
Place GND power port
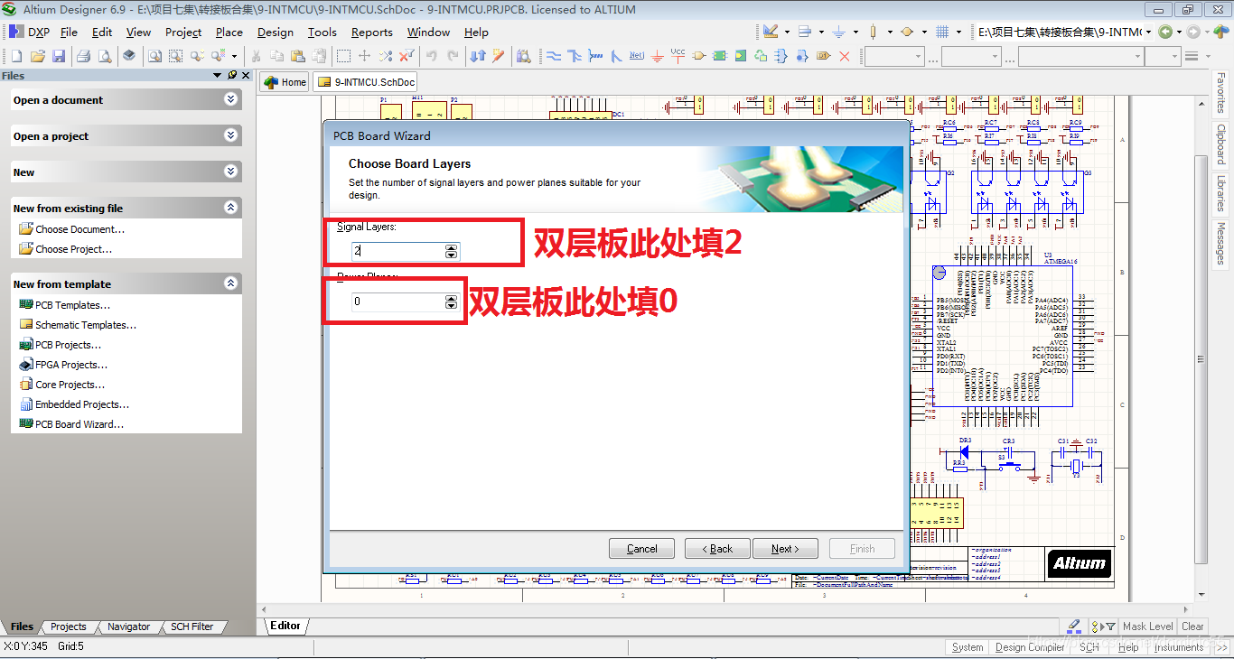pyautogui.click(x=657, y=56)
